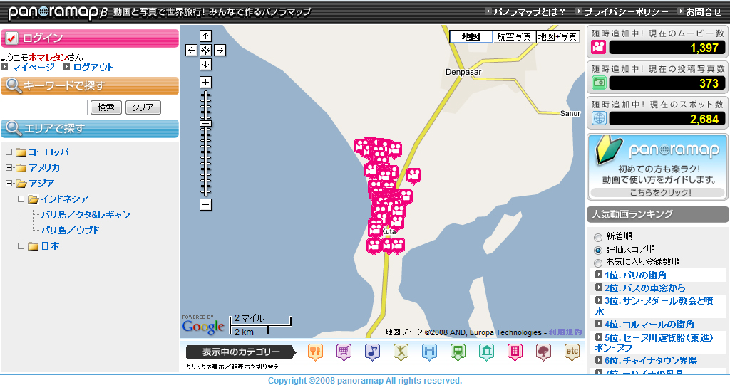
Task: Click the Google logo on the map
Action: [x=203, y=326]
